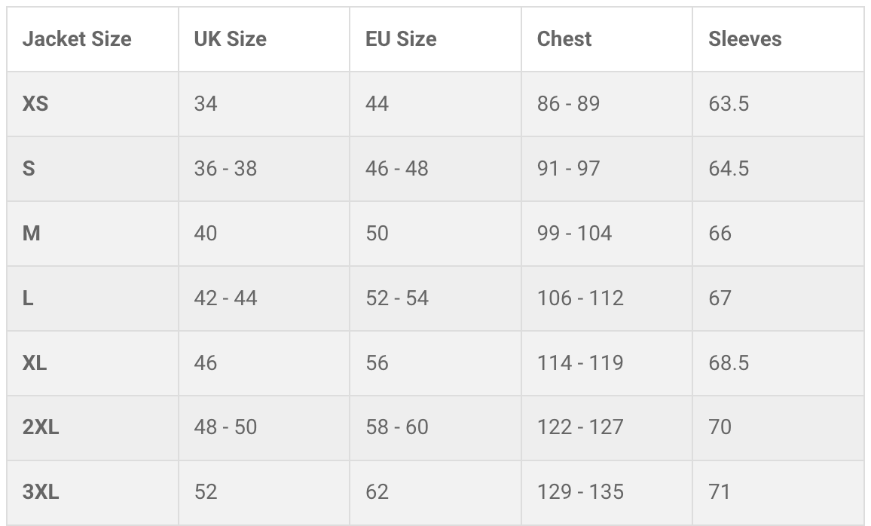Select chest measurement 99 - 104
This screenshot has width=871, height=526.
coord(574,233)
